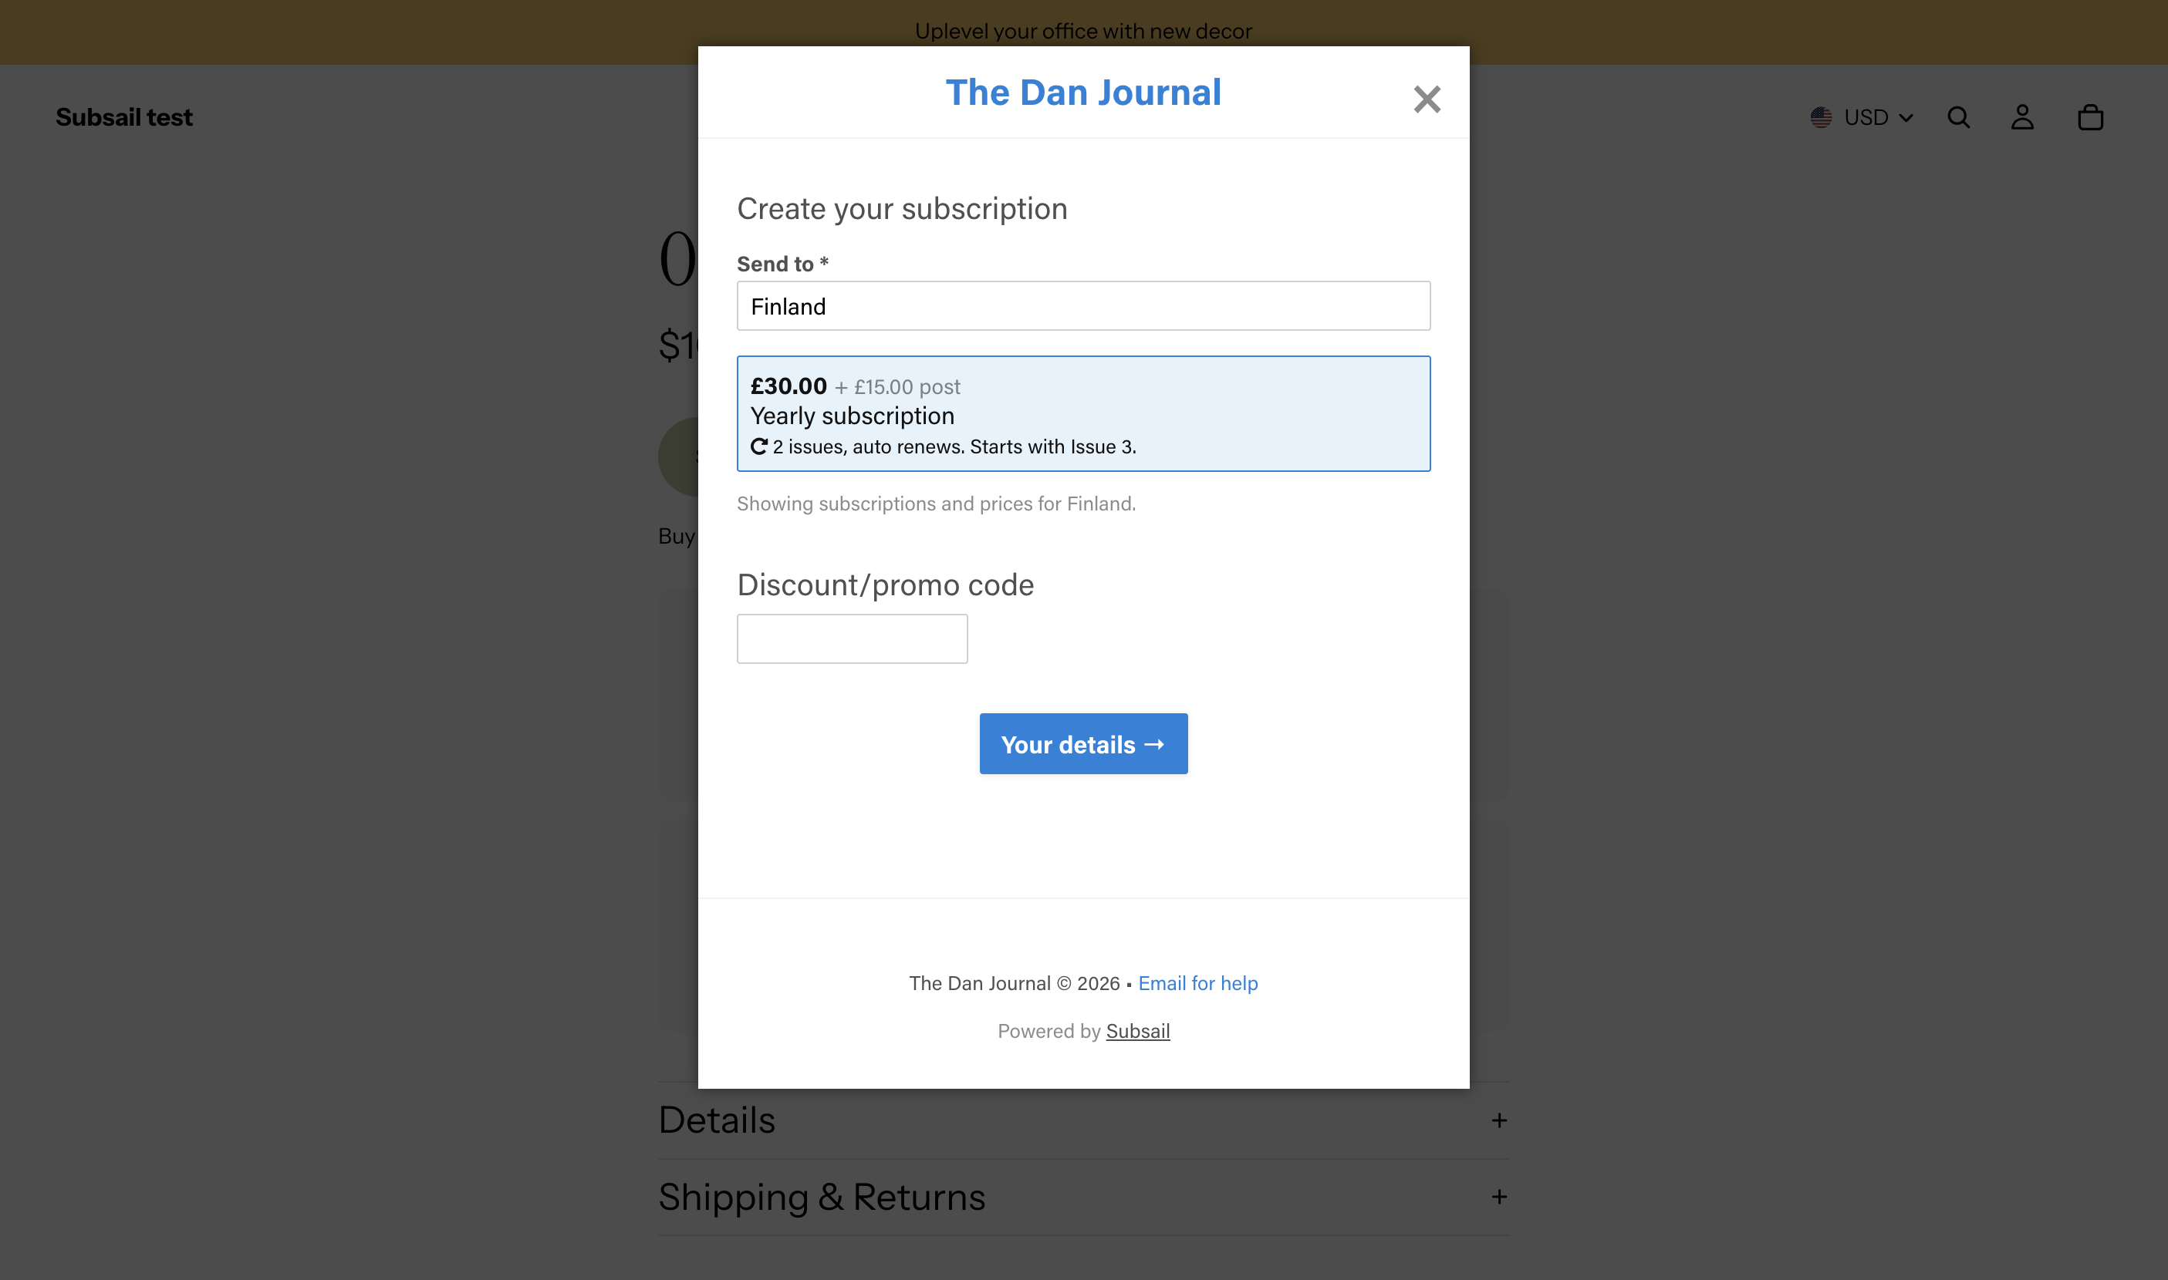Click the auto-renew circular arrow icon

pyautogui.click(x=758, y=446)
